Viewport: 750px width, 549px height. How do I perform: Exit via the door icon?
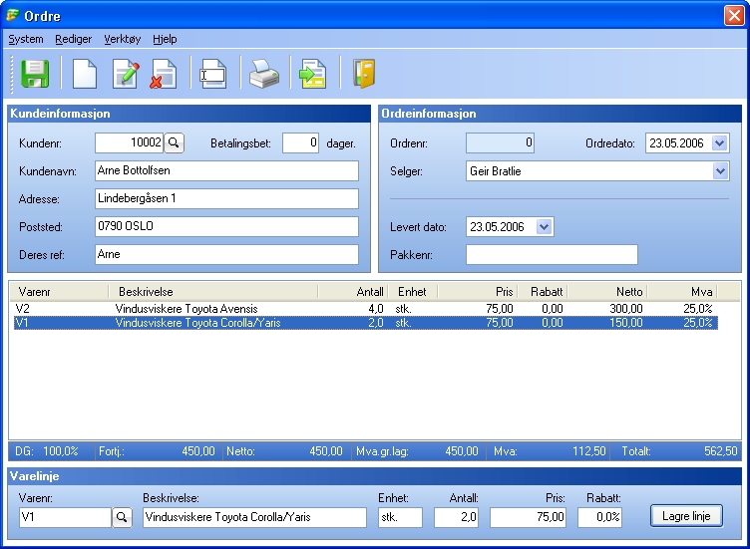363,75
